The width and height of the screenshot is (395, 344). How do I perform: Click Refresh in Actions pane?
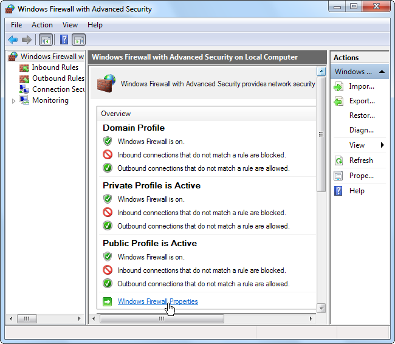(x=361, y=160)
